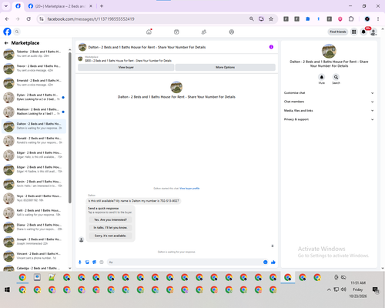Open unread Madison conversation
This screenshot has height=308, width=385.
[34, 112]
